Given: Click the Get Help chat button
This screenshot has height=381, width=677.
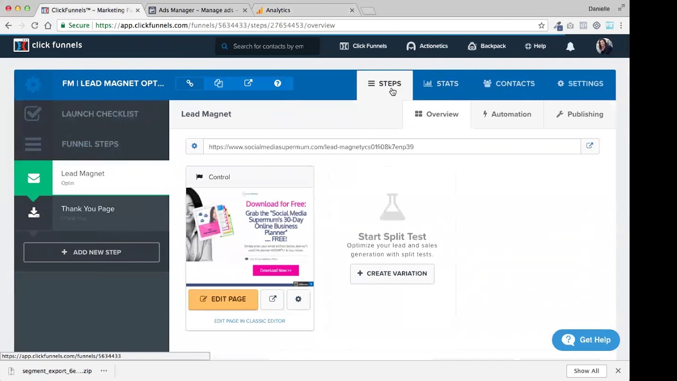Looking at the screenshot, I should click(x=585, y=340).
